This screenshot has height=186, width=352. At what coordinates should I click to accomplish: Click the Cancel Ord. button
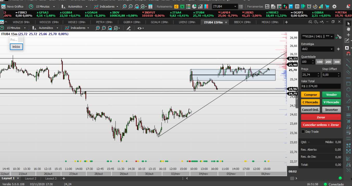310,110
